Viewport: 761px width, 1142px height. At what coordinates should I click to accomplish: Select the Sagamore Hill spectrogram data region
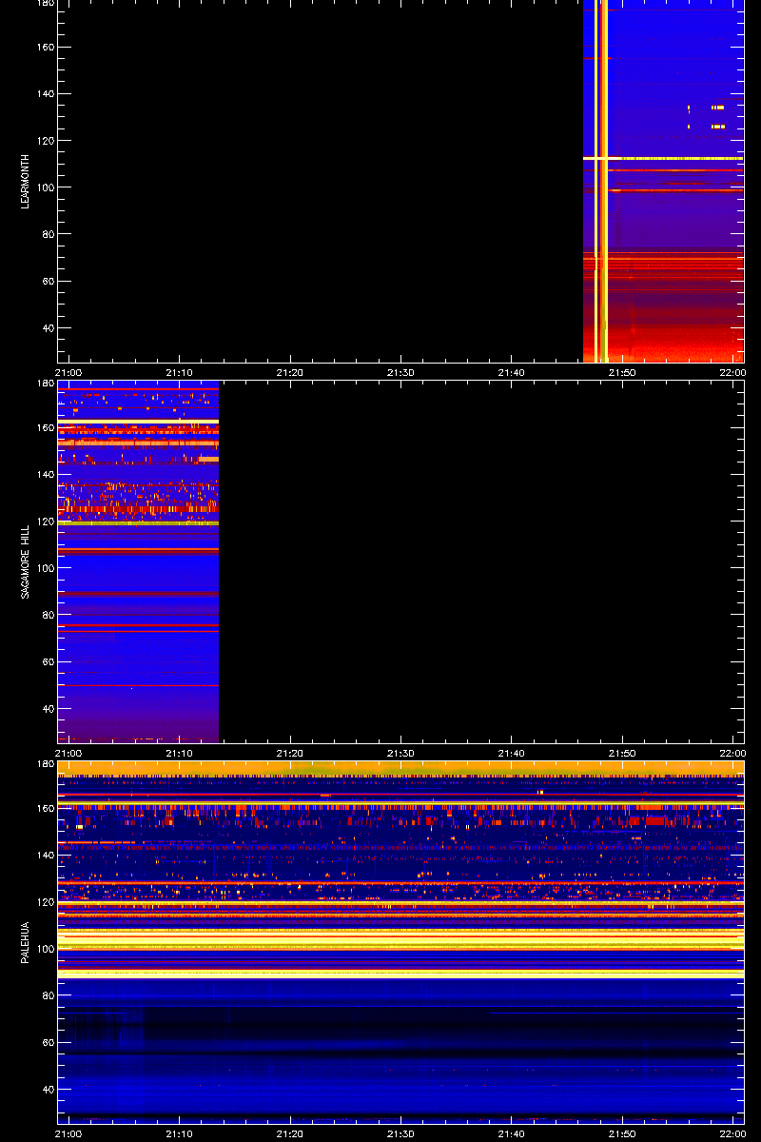click(139, 561)
